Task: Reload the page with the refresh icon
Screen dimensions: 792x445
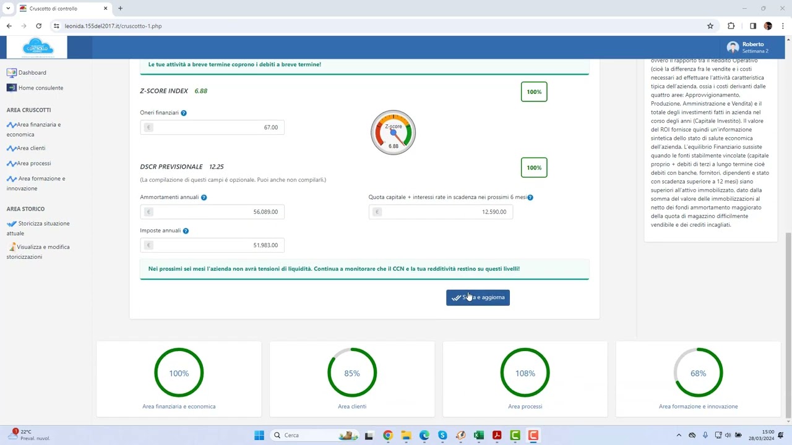Action: pyautogui.click(x=38, y=26)
